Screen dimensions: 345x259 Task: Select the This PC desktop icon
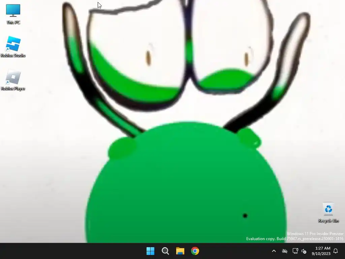[13, 14]
